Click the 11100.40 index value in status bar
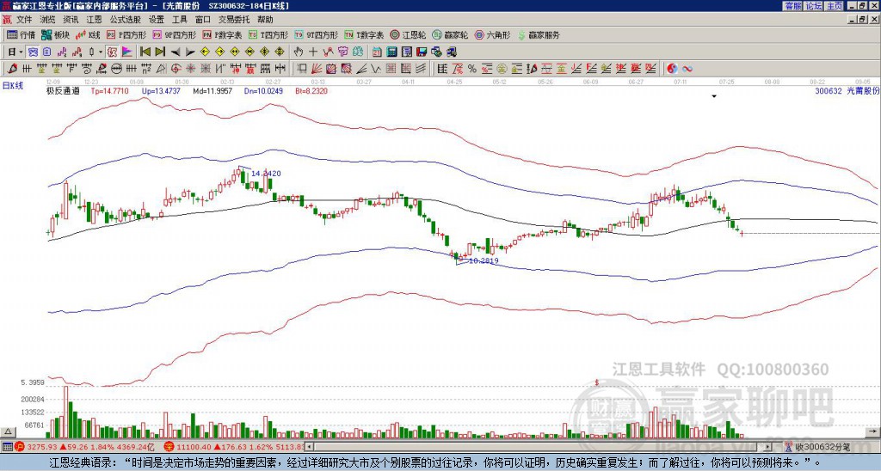 (195, 447)
